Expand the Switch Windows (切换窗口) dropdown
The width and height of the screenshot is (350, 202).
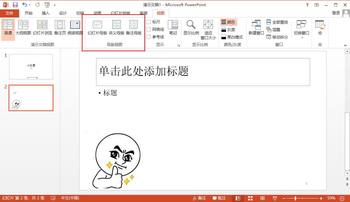click(x=301, y=32)
